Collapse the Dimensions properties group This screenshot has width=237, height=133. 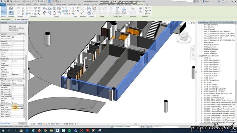[24, 50]
